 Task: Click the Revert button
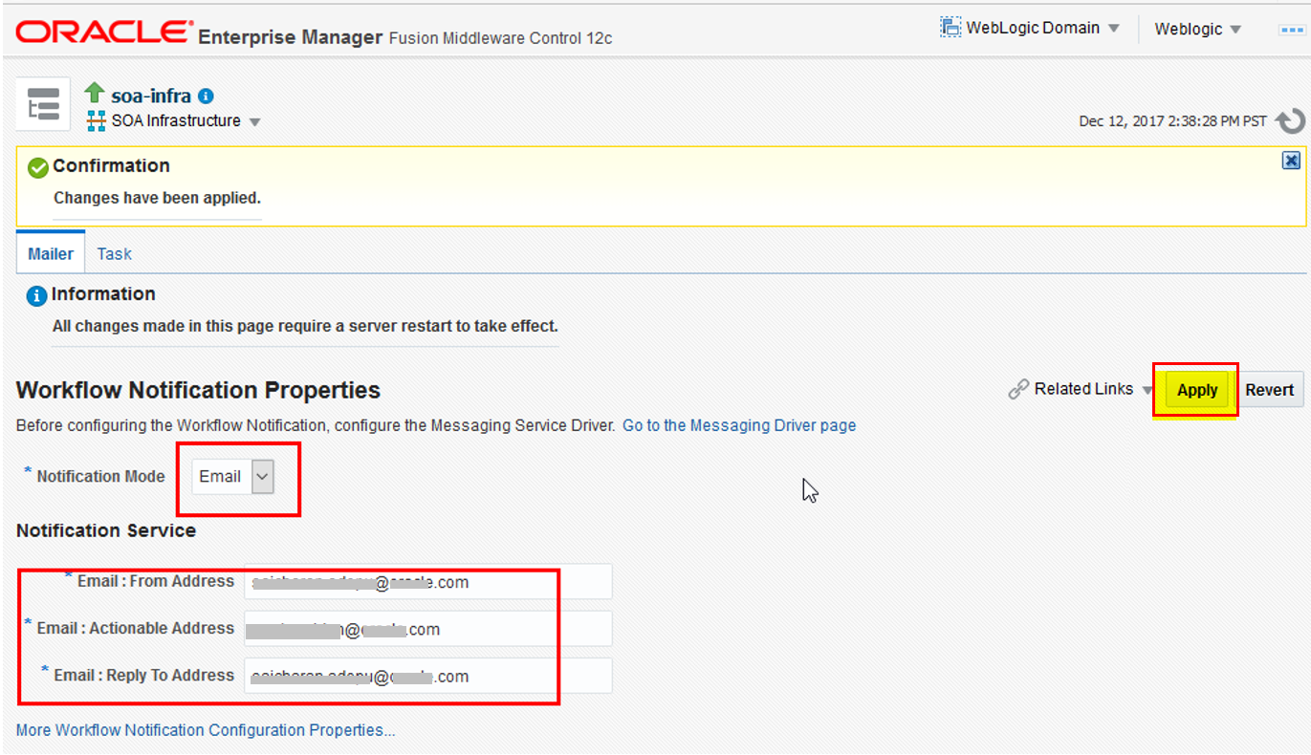tap(1270, 390)
